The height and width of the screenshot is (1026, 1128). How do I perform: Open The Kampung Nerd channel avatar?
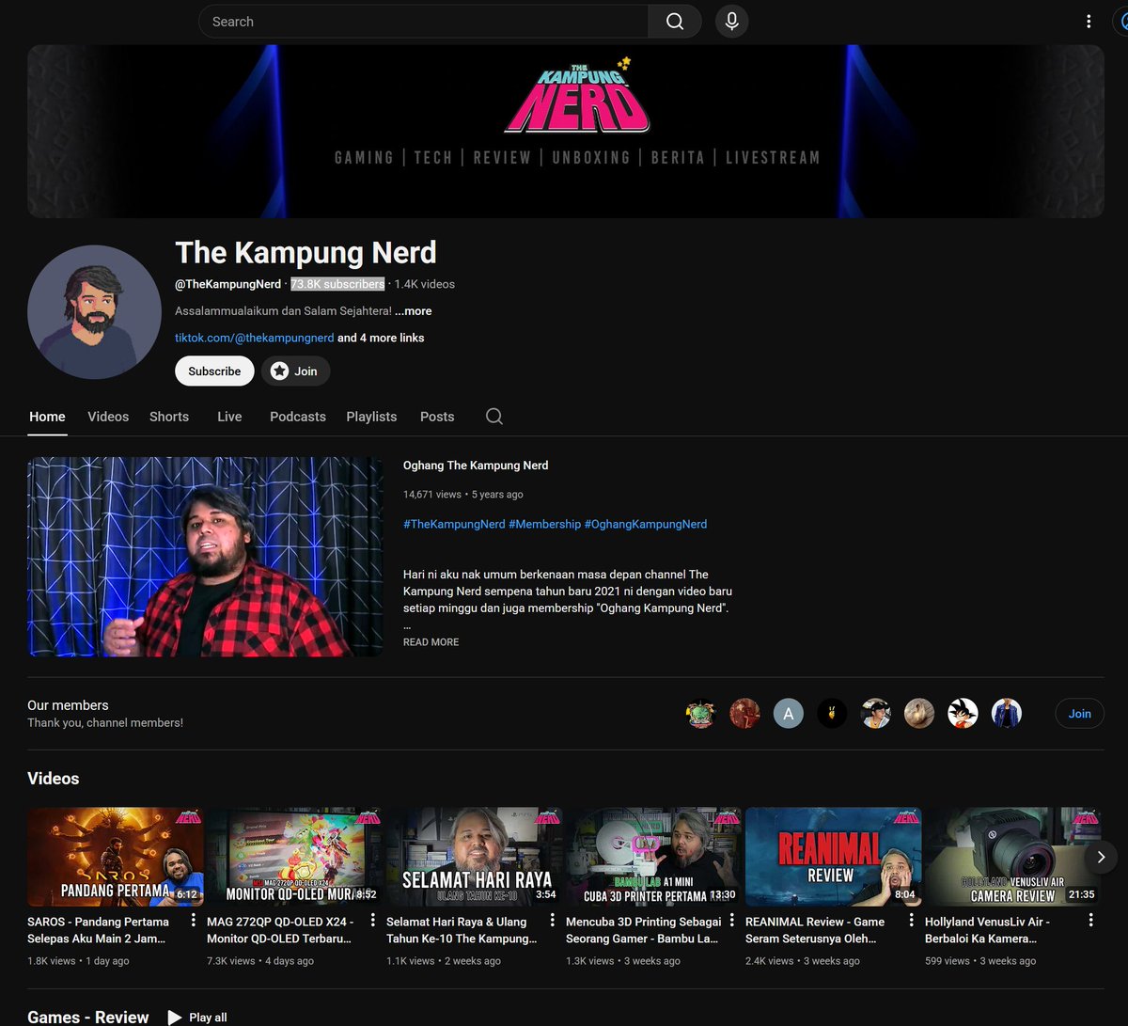pos(94,312)
